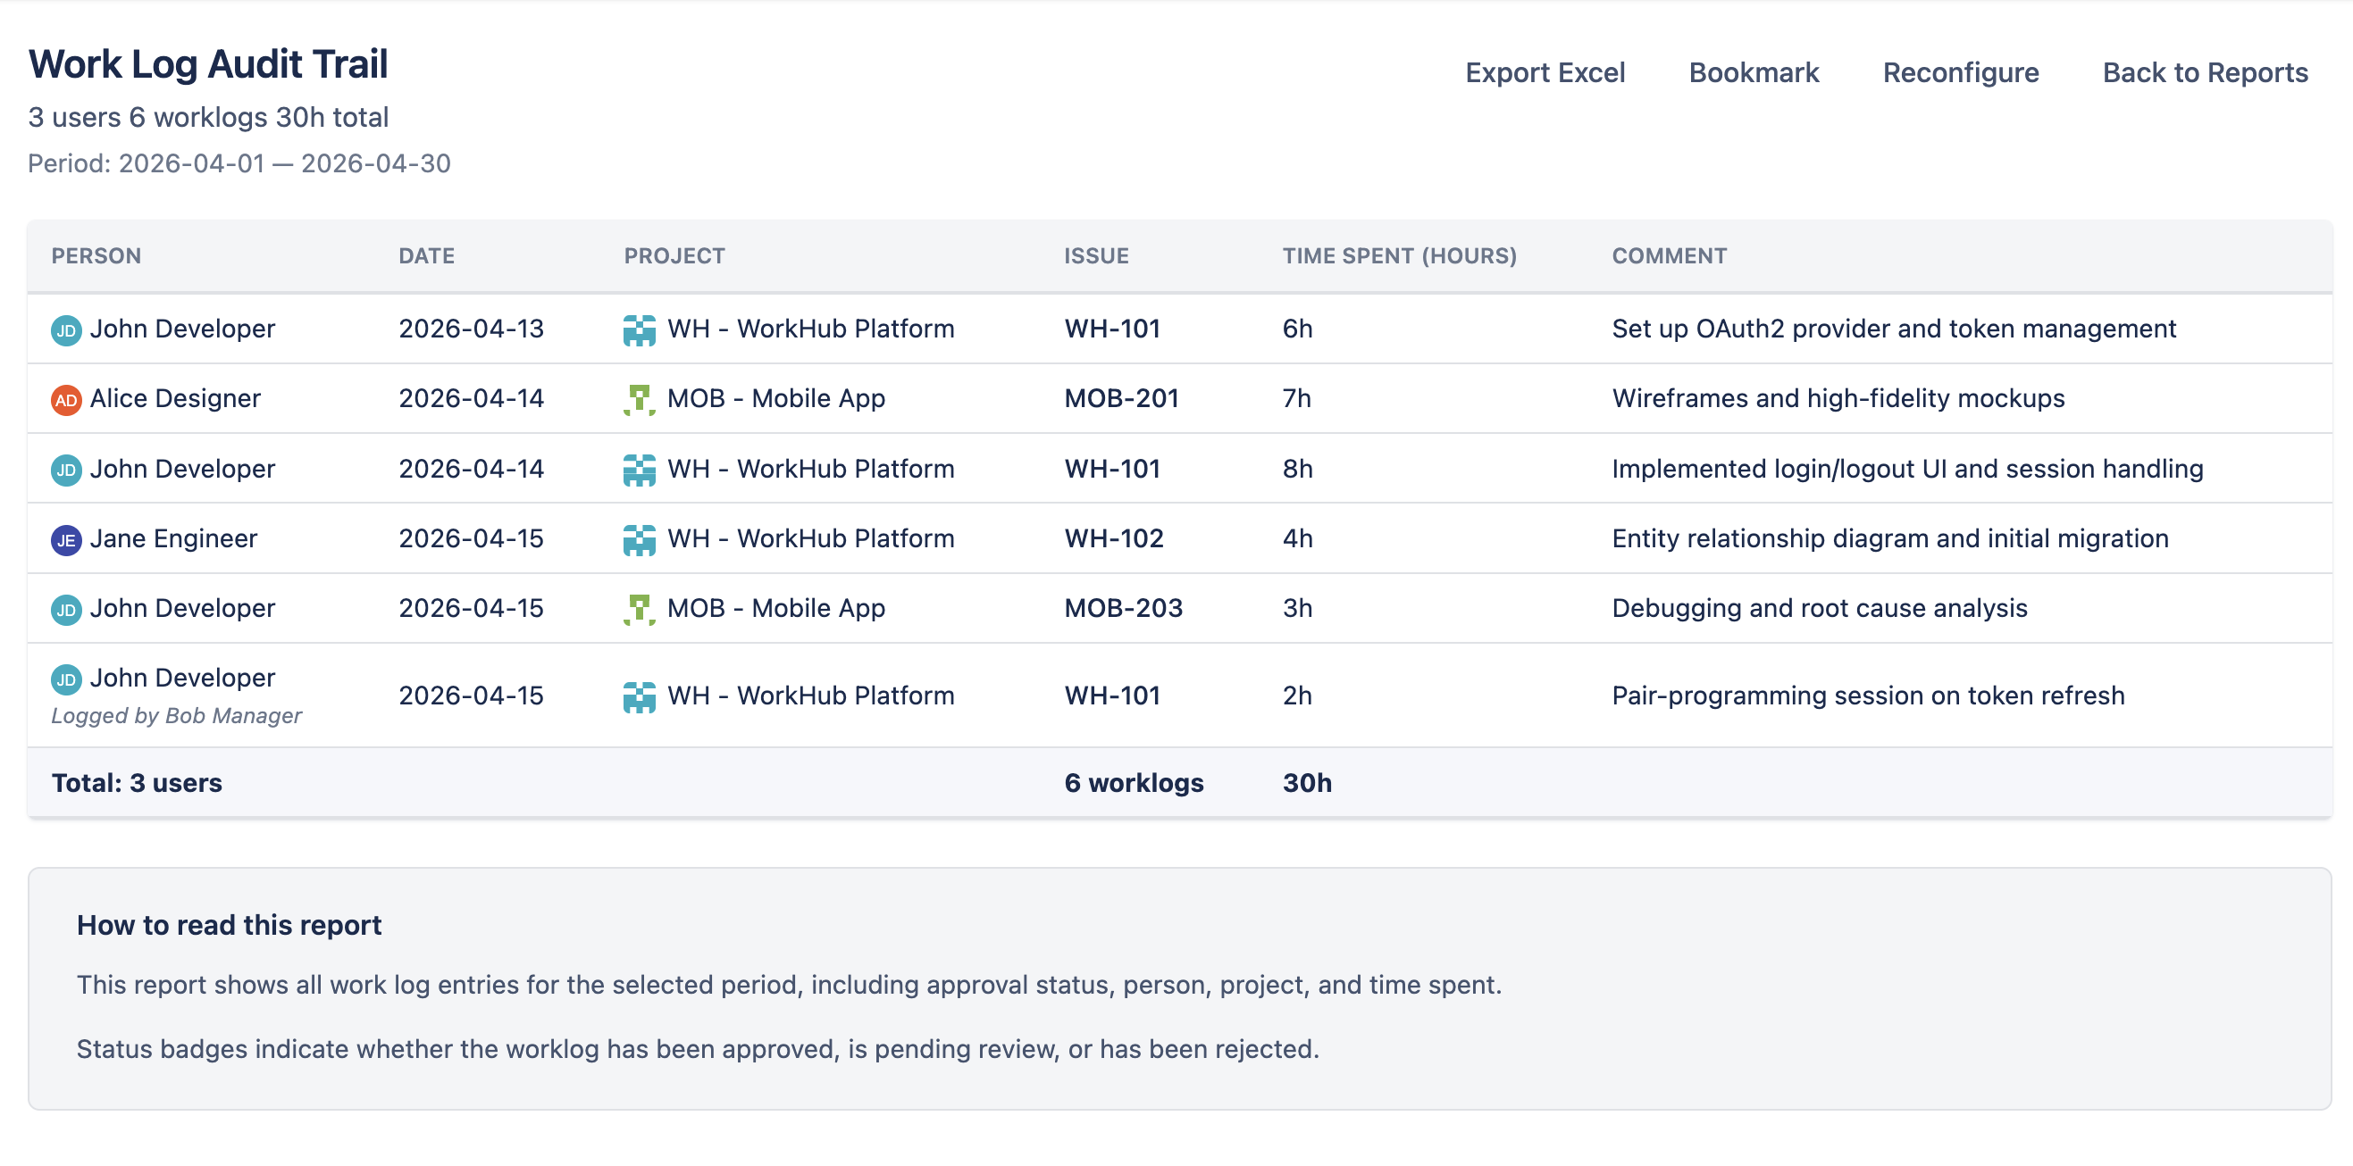This screenshot has height=1166, width=2353.
Task: Open issue WH-102
Action: coord(1115,537)
